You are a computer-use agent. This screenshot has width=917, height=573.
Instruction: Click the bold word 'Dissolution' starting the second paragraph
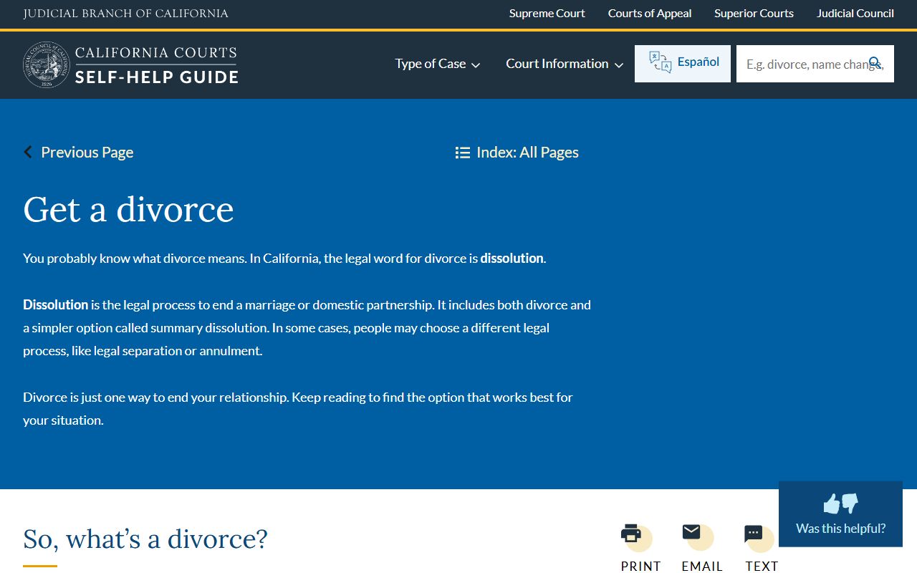pyautogui.click(x=55, y=305)
